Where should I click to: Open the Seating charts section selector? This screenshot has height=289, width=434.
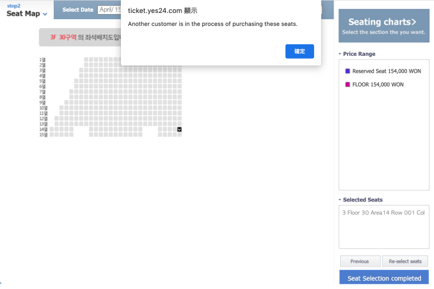(x=383, y=25)
